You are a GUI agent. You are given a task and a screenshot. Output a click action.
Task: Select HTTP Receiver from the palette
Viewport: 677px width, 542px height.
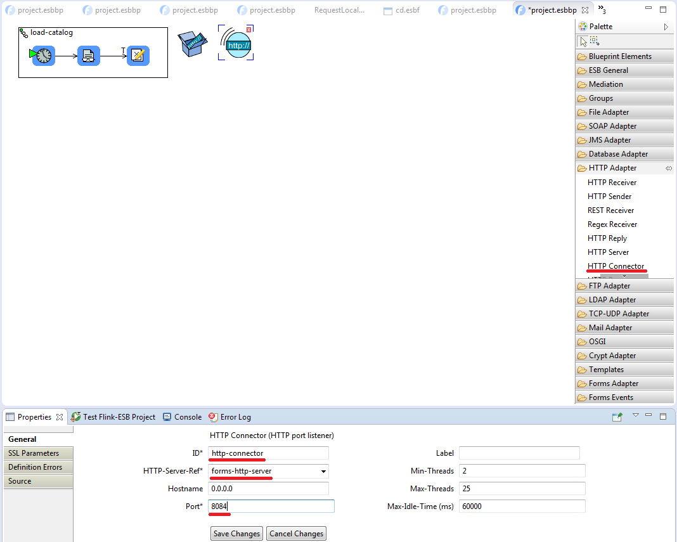click(612, 183)
